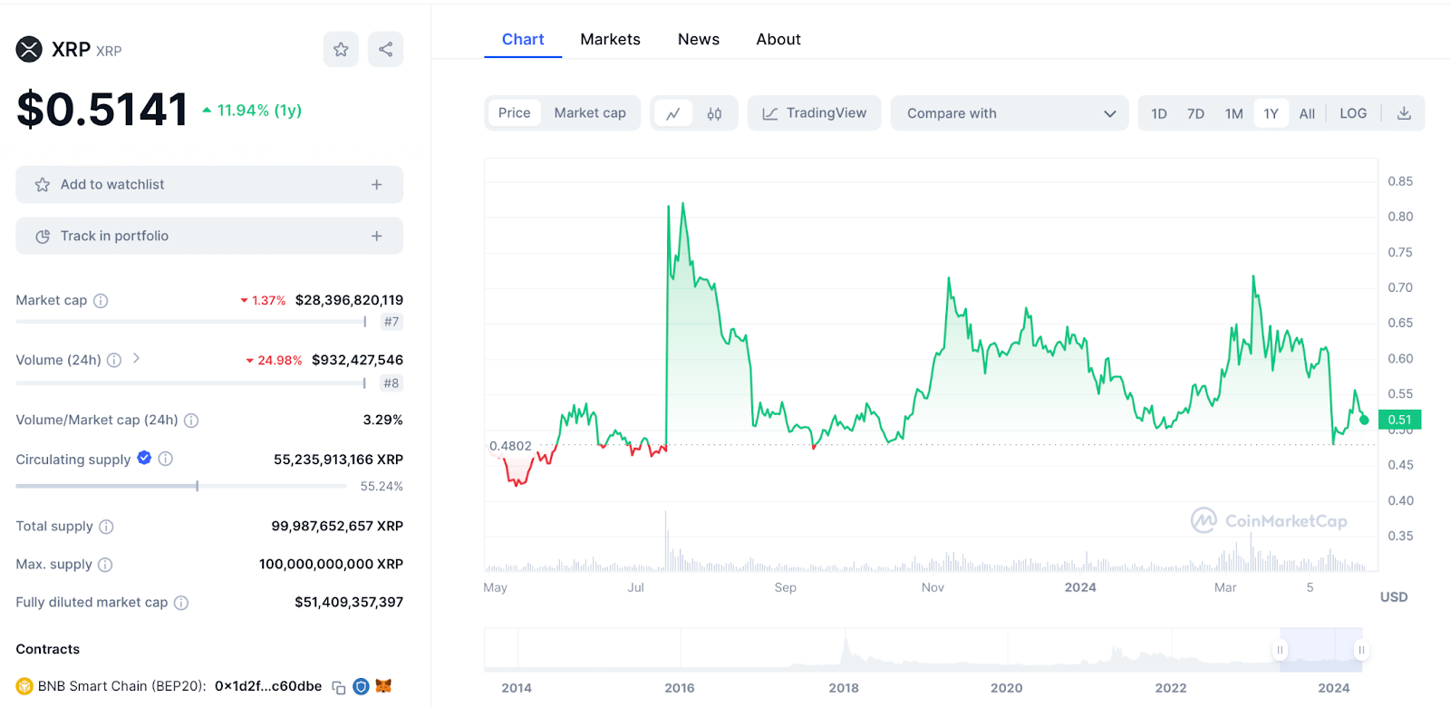1450x707 pixels.
Task: Open the Circulating supply info icon
Action: click(165, 459)
